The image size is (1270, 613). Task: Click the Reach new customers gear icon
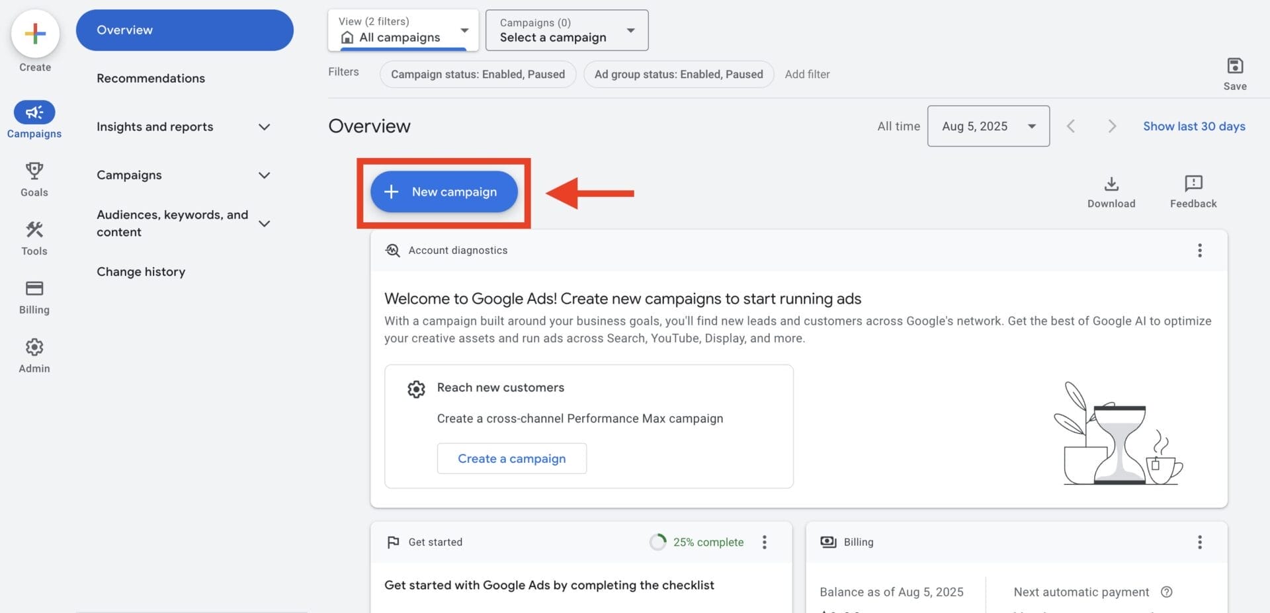click(416, 389)
